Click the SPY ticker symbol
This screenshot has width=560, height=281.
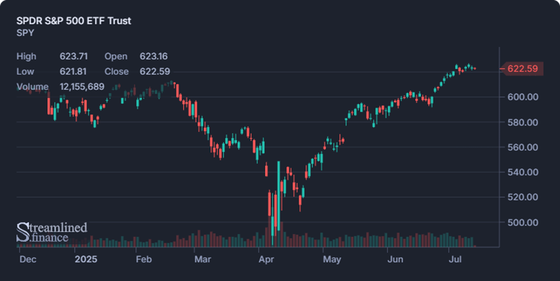coord(25,33)
